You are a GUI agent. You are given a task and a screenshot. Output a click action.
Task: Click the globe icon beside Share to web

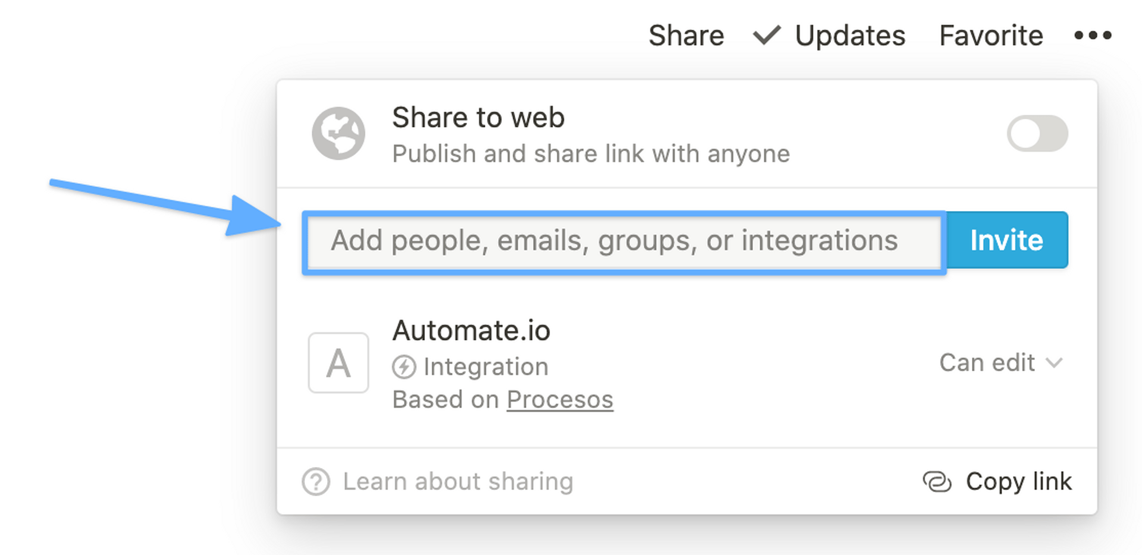[x=338, y=134]
